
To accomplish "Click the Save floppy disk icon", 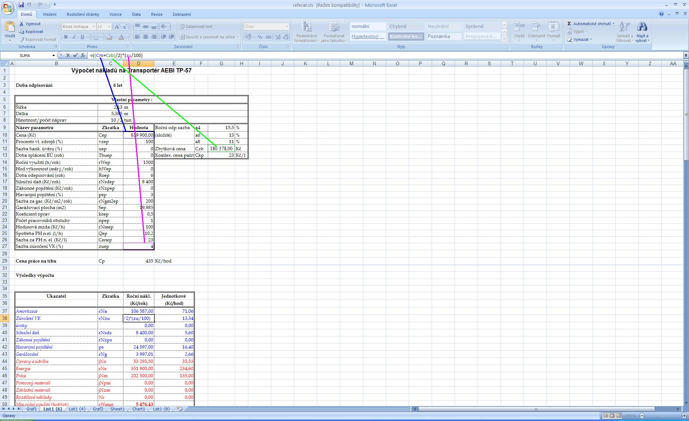I will pos(21,5).
